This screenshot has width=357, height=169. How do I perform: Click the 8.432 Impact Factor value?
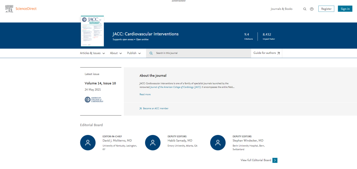click(x=267, y=35)
